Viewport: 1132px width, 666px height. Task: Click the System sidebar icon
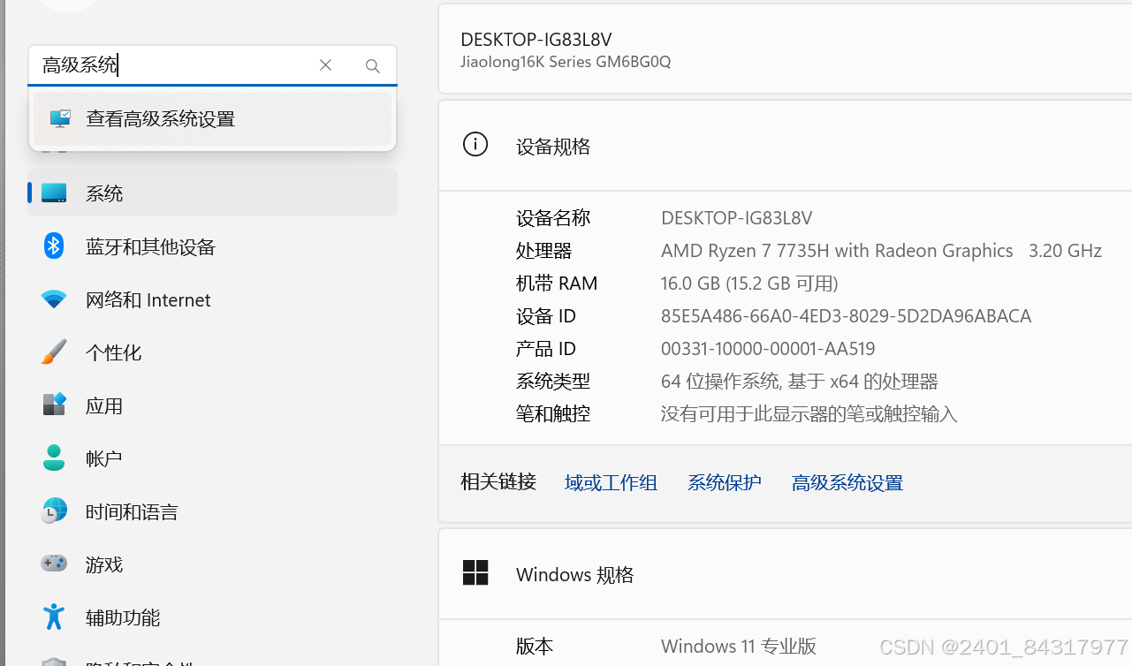54,193
